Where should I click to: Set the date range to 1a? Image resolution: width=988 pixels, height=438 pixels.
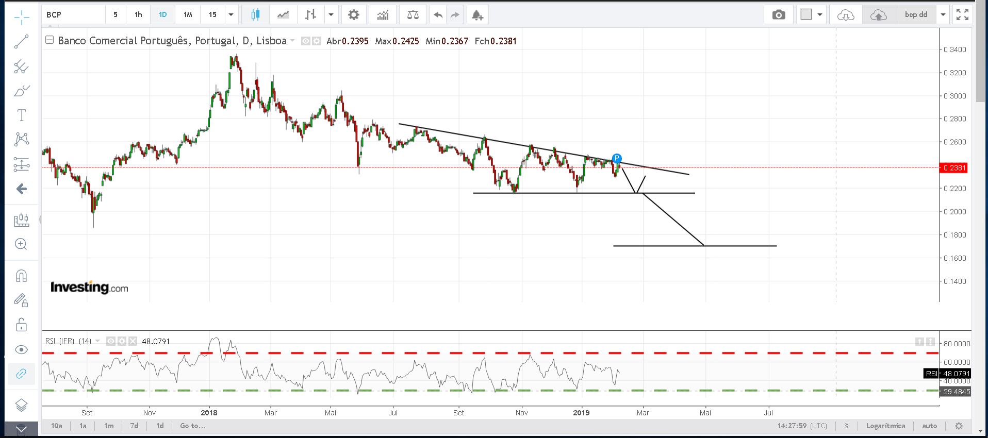coord(83,426)
